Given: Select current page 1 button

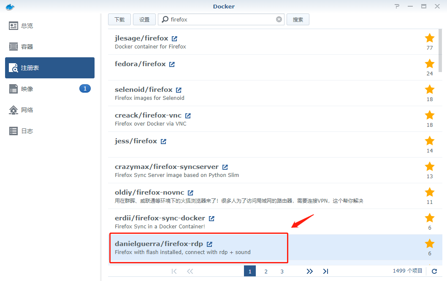Looking at the screenshot, I should point(250,271).
